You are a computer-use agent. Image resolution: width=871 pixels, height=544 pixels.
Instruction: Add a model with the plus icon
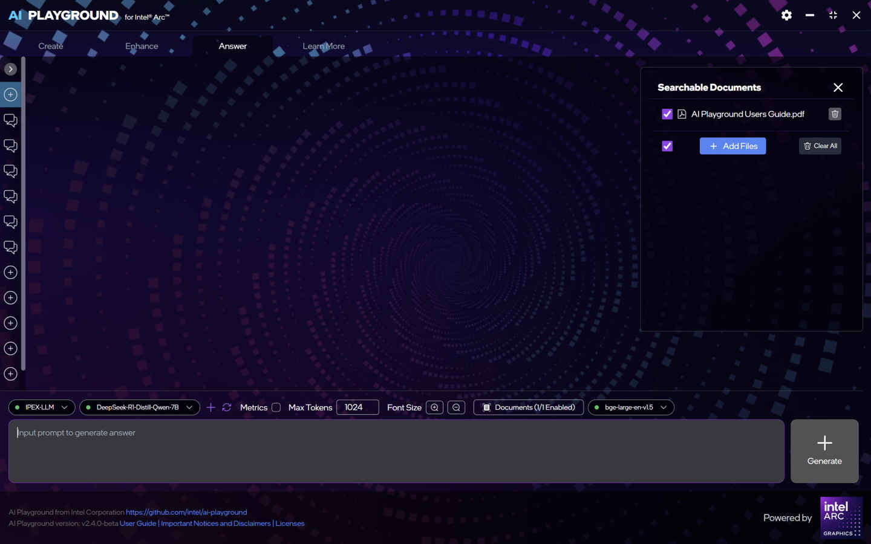(210, 407)
